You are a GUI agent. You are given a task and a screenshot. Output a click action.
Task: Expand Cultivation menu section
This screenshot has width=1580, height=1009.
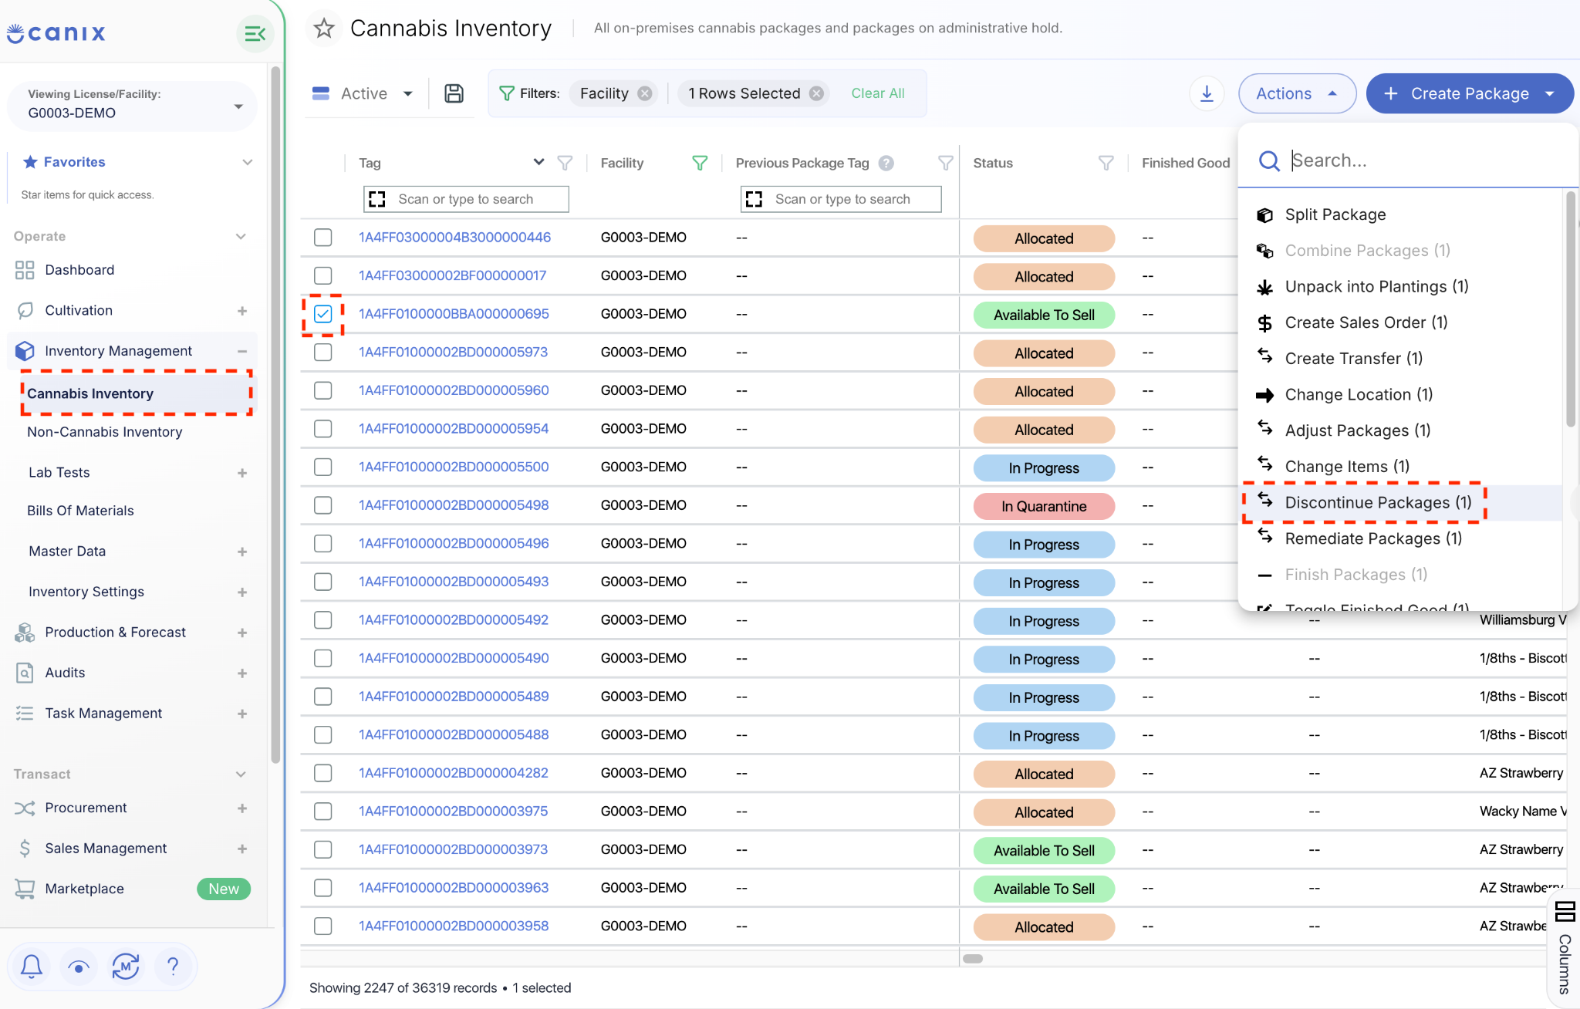pyautogui.click(x=242, y=310)
